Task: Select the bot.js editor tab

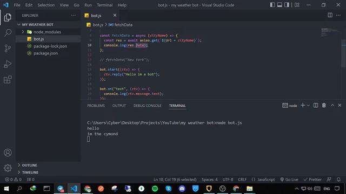Action: (x=100, y=16)
